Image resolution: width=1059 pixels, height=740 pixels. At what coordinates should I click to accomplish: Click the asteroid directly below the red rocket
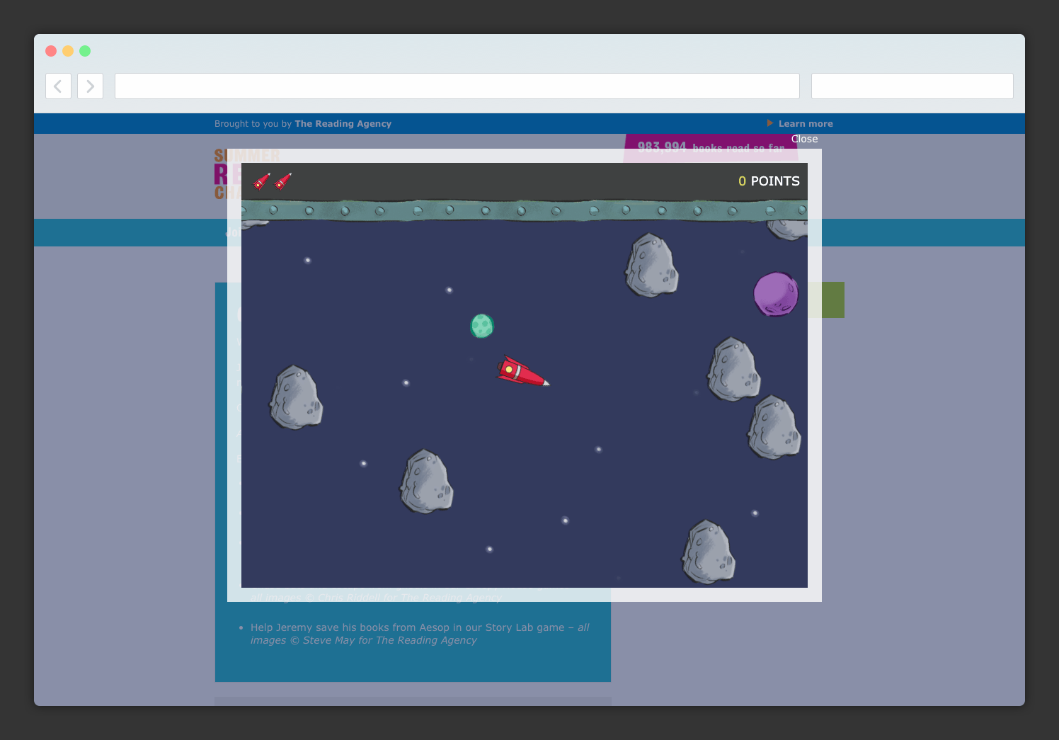tap(426, 481)
